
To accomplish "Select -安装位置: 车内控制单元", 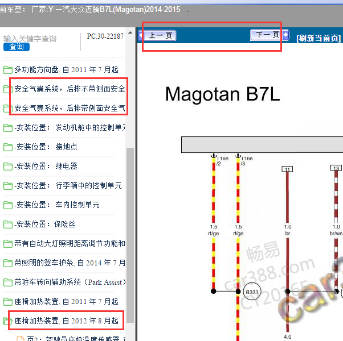I will point(57,205).
